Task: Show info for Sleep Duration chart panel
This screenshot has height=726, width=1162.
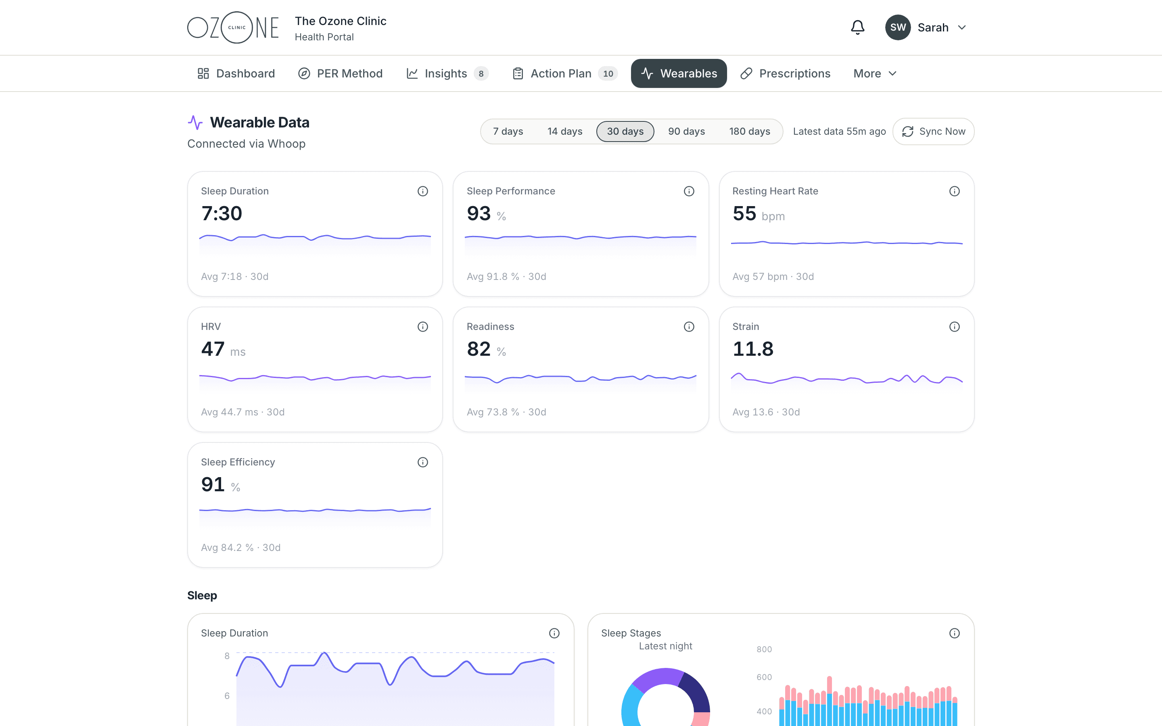Action: [x=554, y=633]
